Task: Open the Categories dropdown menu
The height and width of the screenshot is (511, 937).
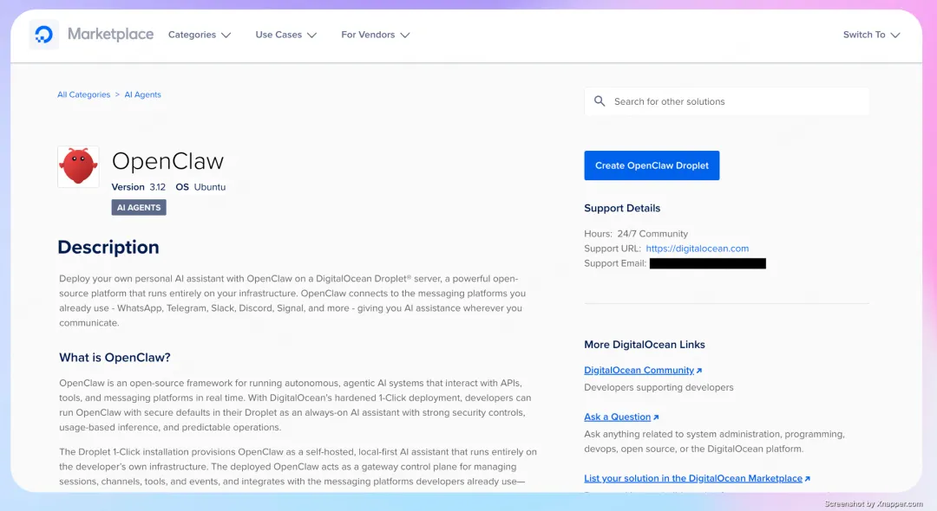Action: click(199, 35)
